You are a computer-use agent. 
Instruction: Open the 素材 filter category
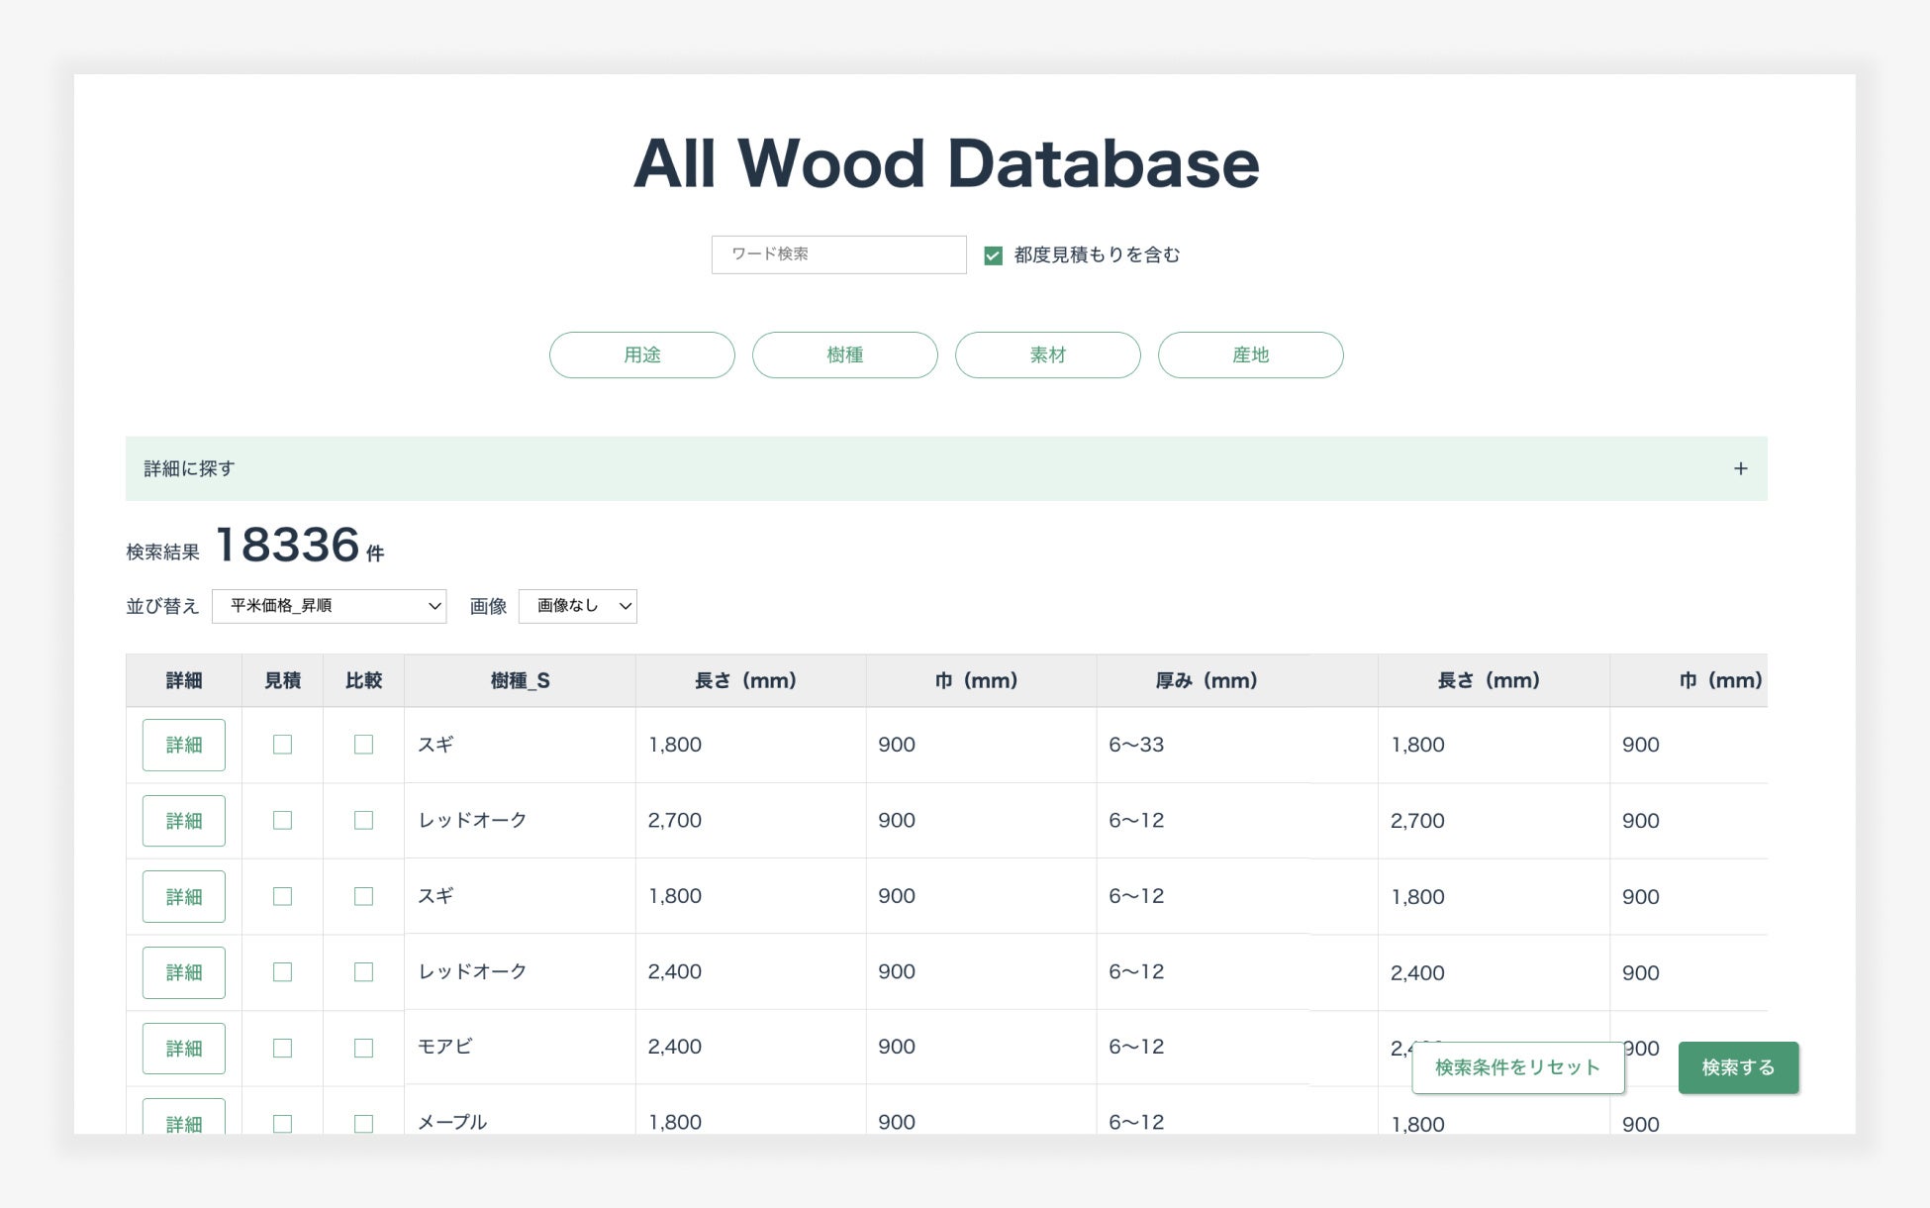1047,354
